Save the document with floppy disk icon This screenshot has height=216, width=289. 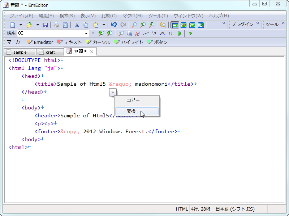click(x=45, y=25)
